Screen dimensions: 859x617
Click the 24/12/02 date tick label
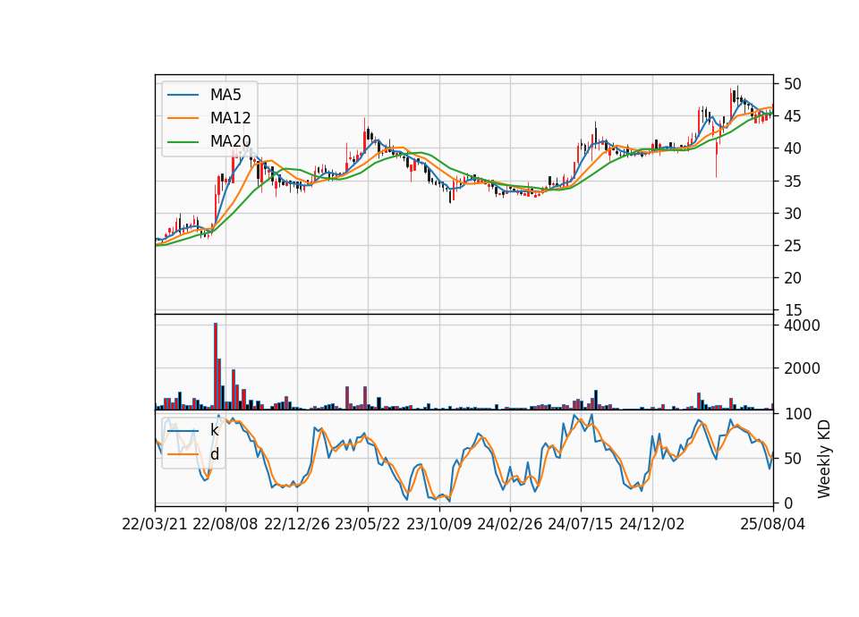(652, 524)
